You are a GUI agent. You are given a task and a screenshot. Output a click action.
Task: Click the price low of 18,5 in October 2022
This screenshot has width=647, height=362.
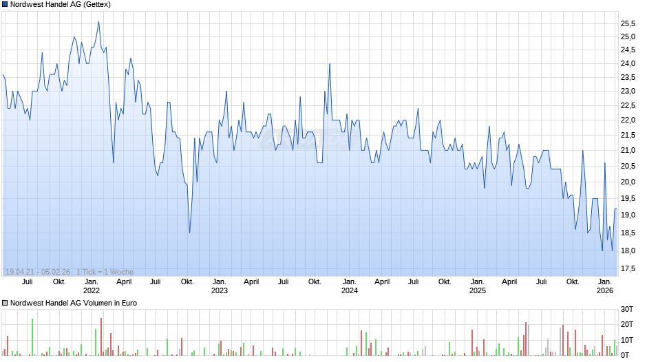click(x=189, y=233)
